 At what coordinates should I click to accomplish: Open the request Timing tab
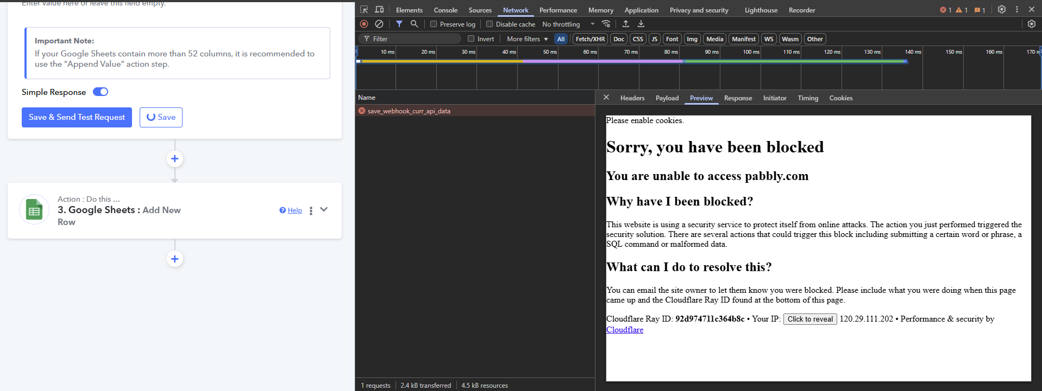pos(808,98)
